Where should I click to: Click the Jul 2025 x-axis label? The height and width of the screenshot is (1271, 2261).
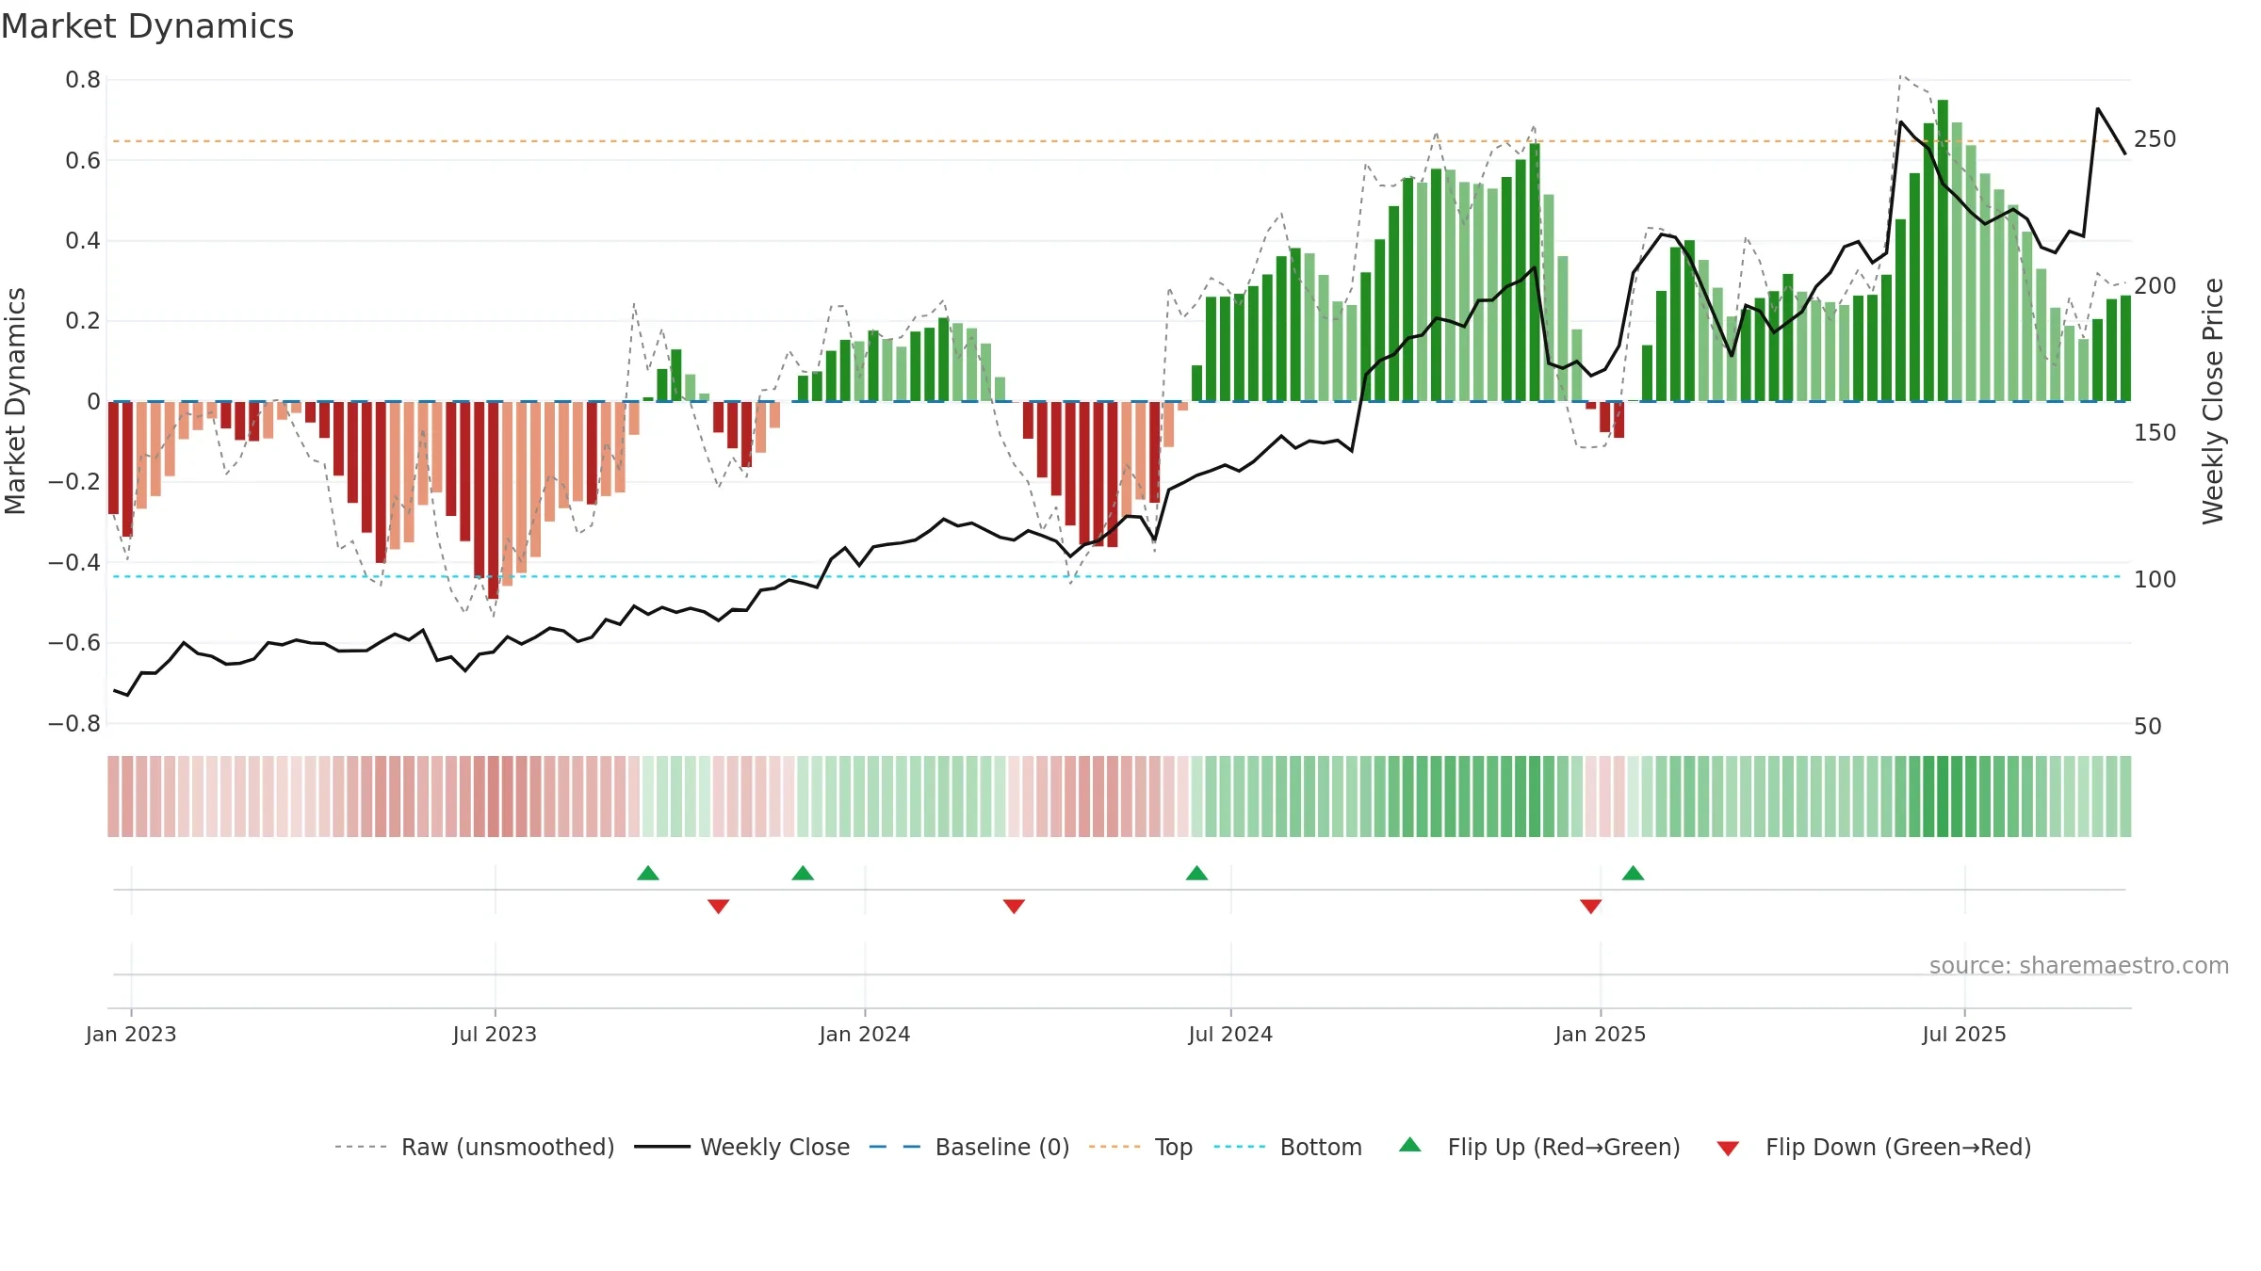pos(1964,1034)
